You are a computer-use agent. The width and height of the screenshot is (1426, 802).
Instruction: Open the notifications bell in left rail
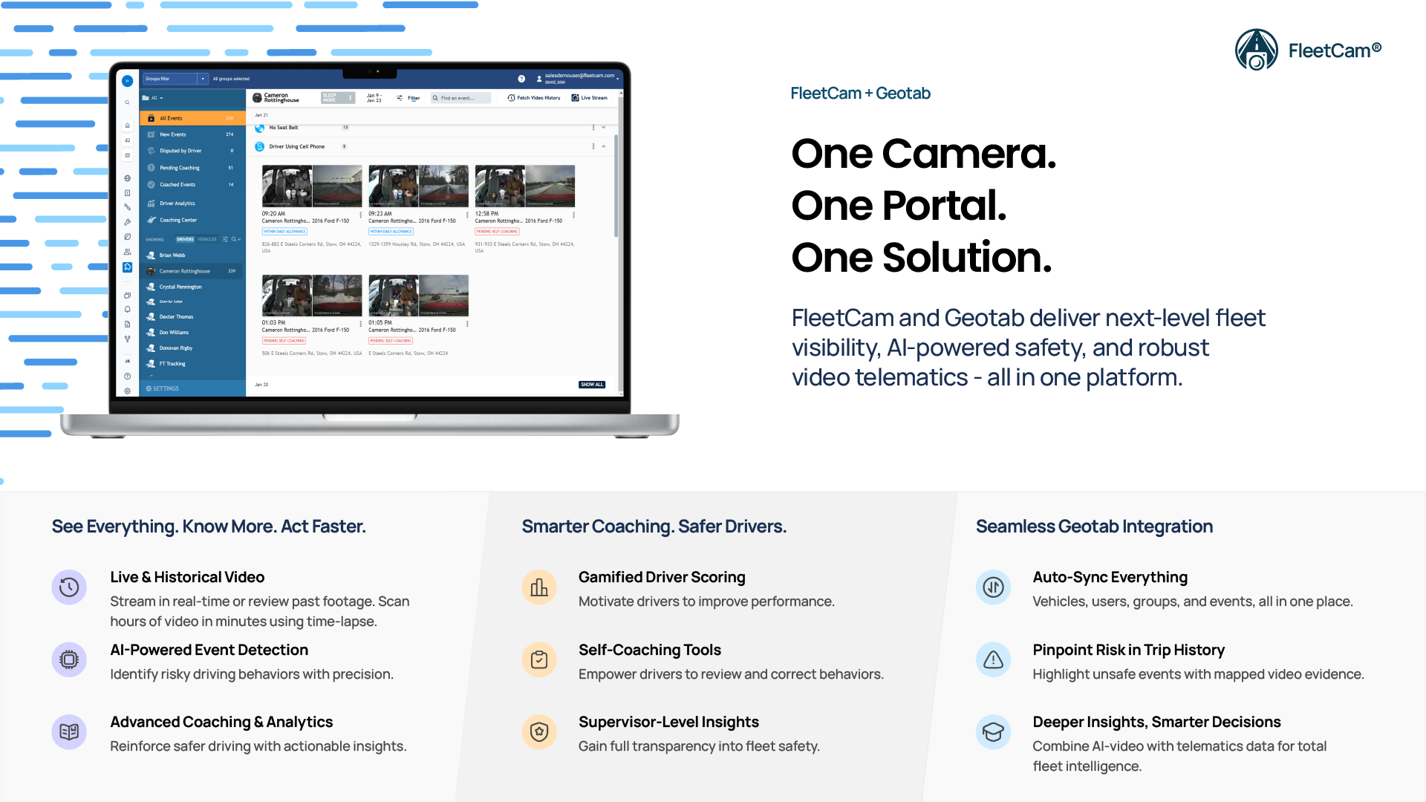126,310
